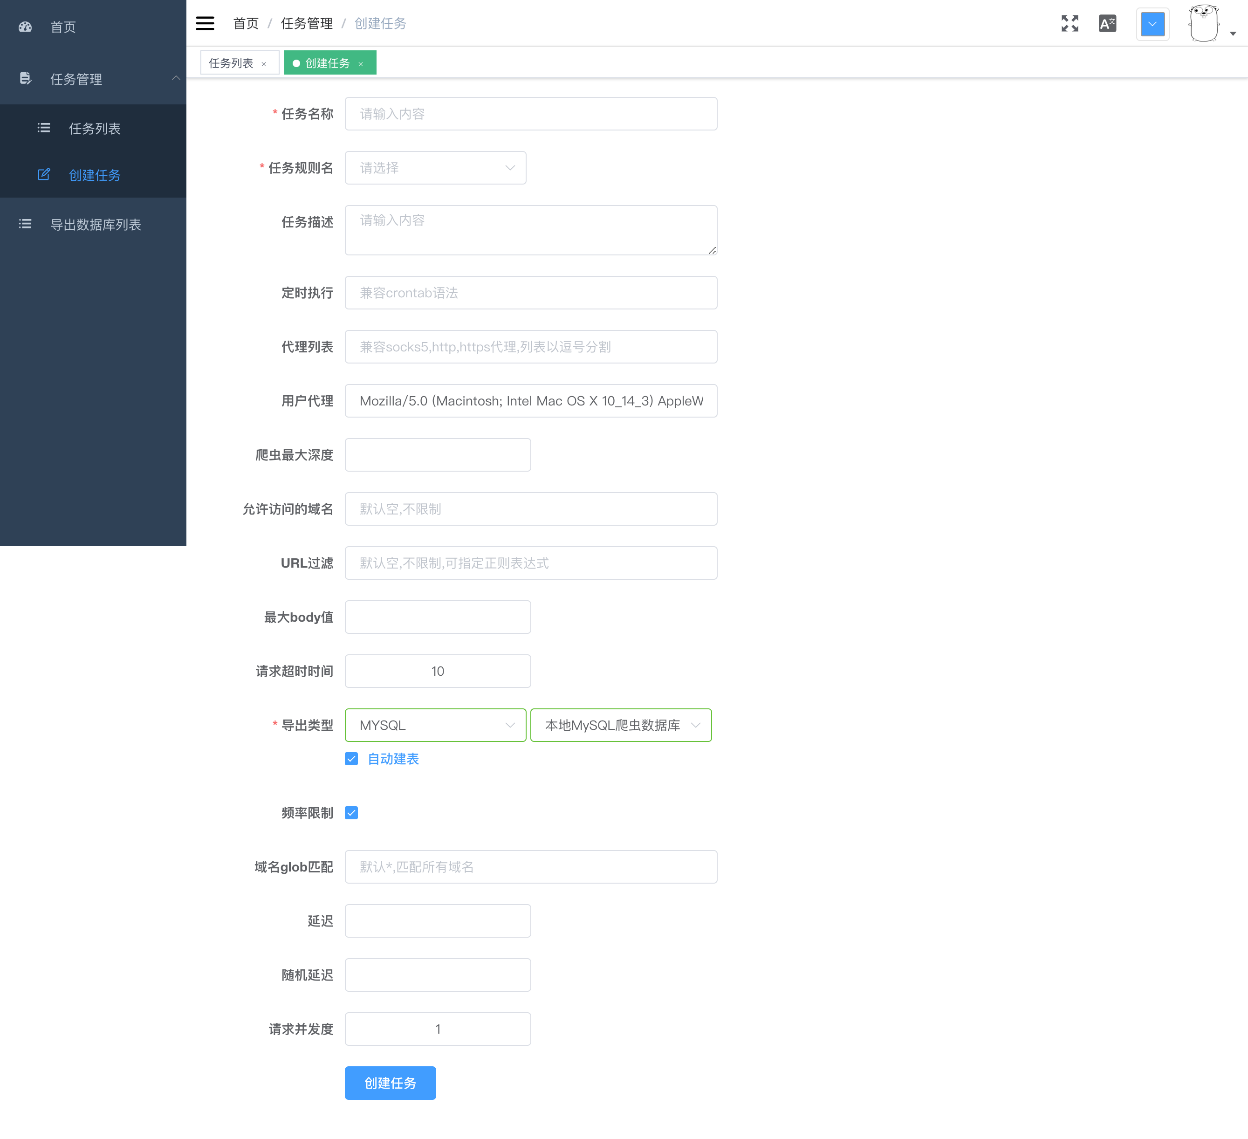Viewport: 1248px width, 1139px height.
Task: Open the blue theme color picker
Action: click(x=1152, y=25)
